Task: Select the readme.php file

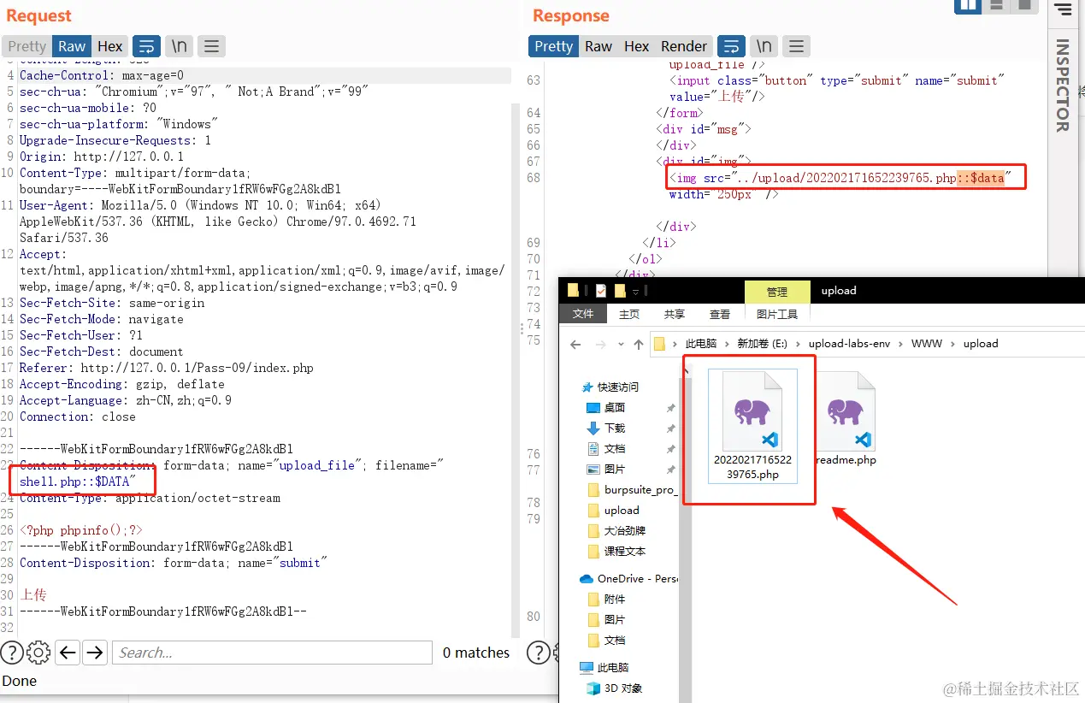Action: (844, 419)
